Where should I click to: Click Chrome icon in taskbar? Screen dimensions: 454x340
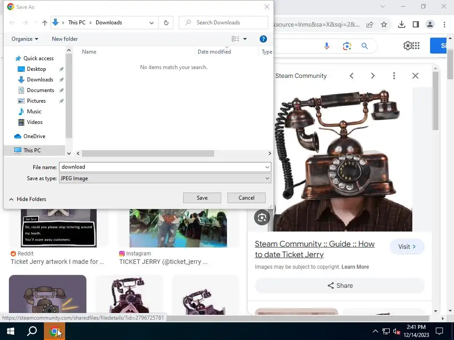click(x=55, y=331)
